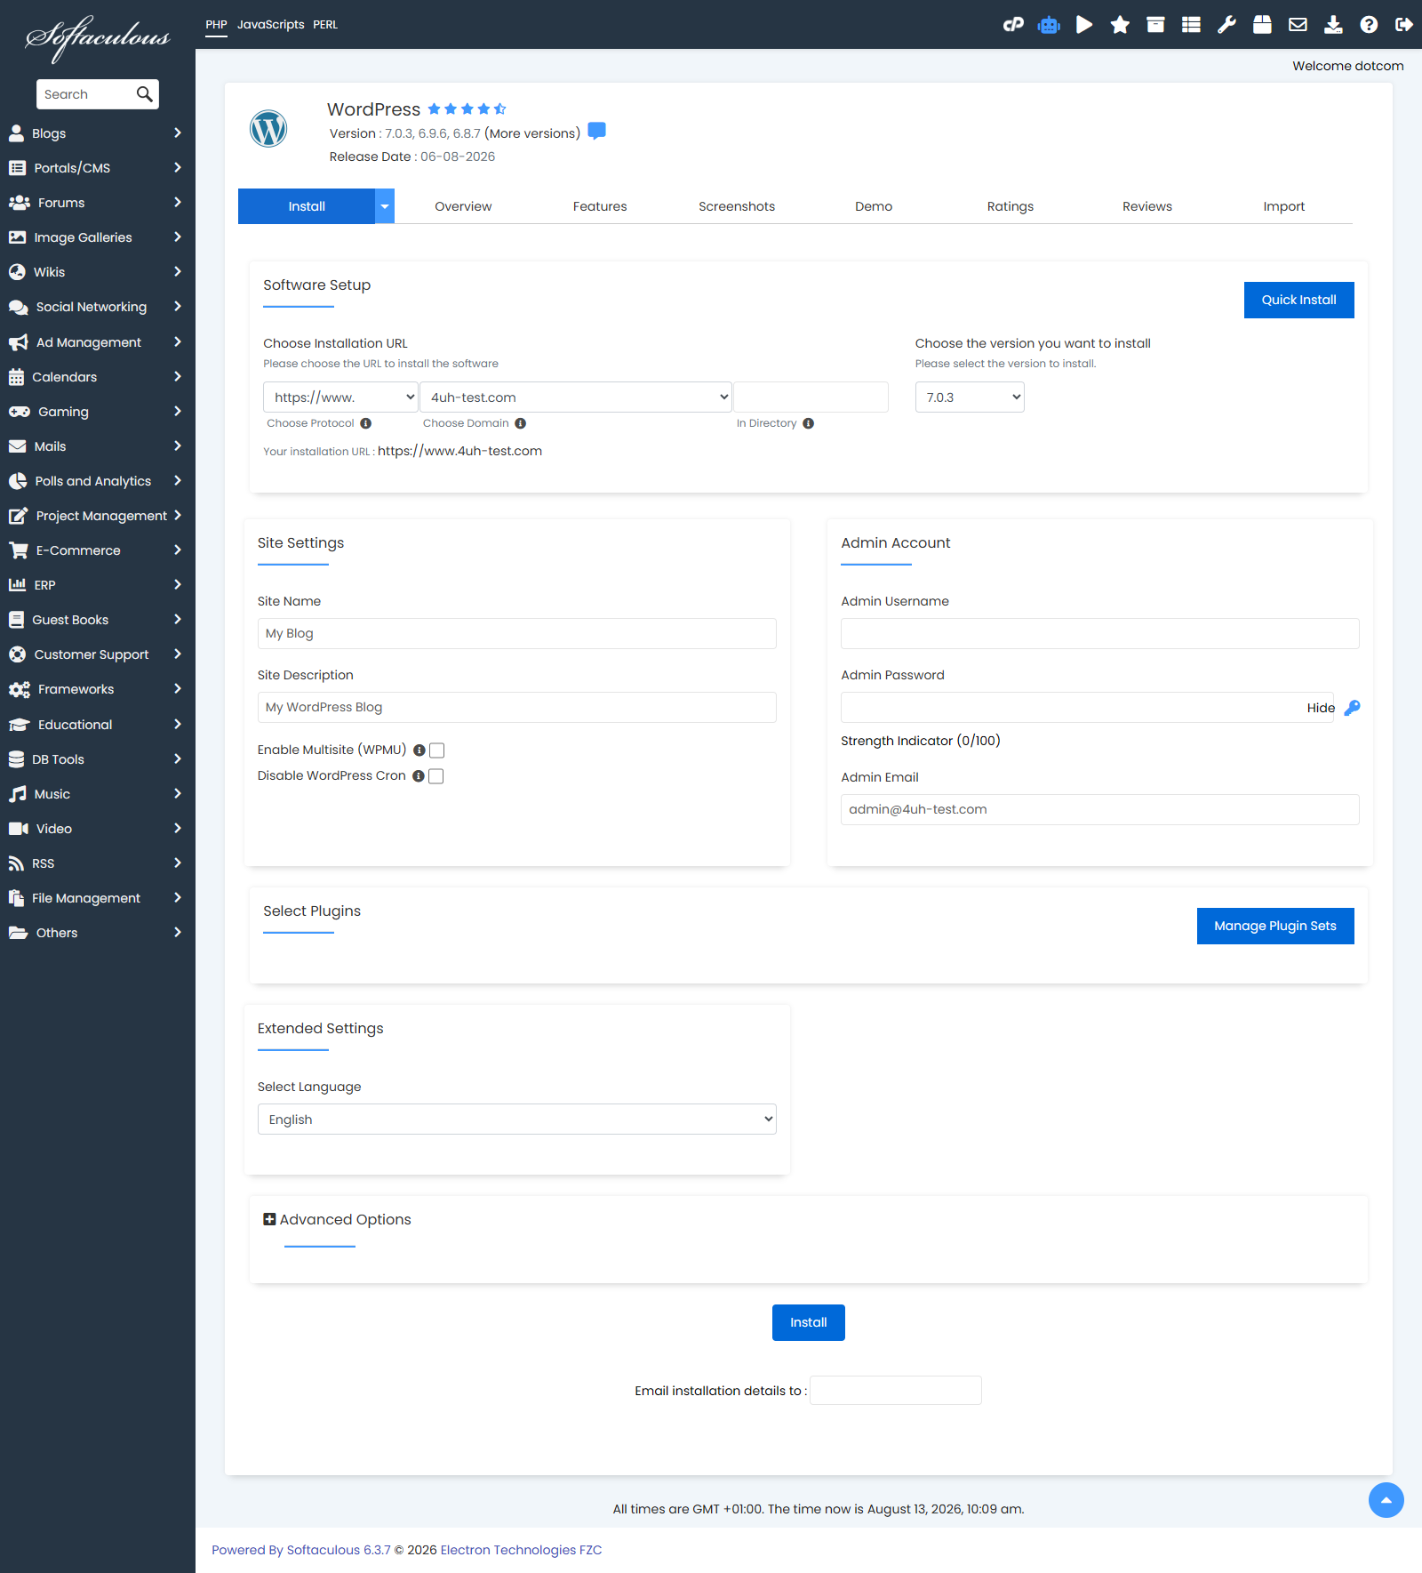Enable Multisite (WPMU) checkbox

[437, 750]
